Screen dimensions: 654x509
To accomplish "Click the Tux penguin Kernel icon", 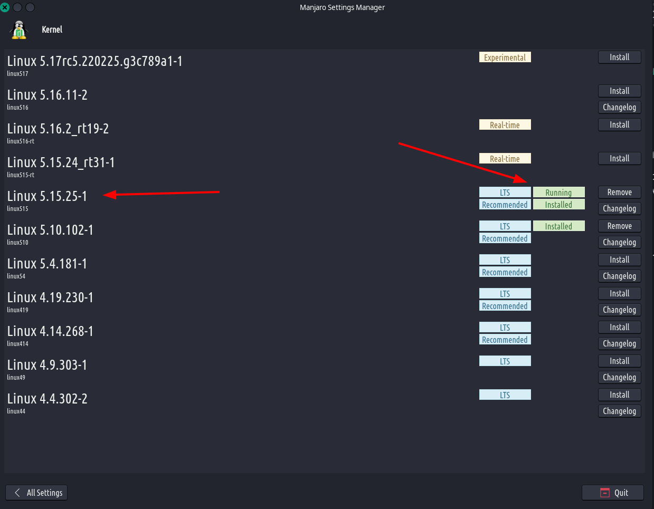I will pos(19,30).
